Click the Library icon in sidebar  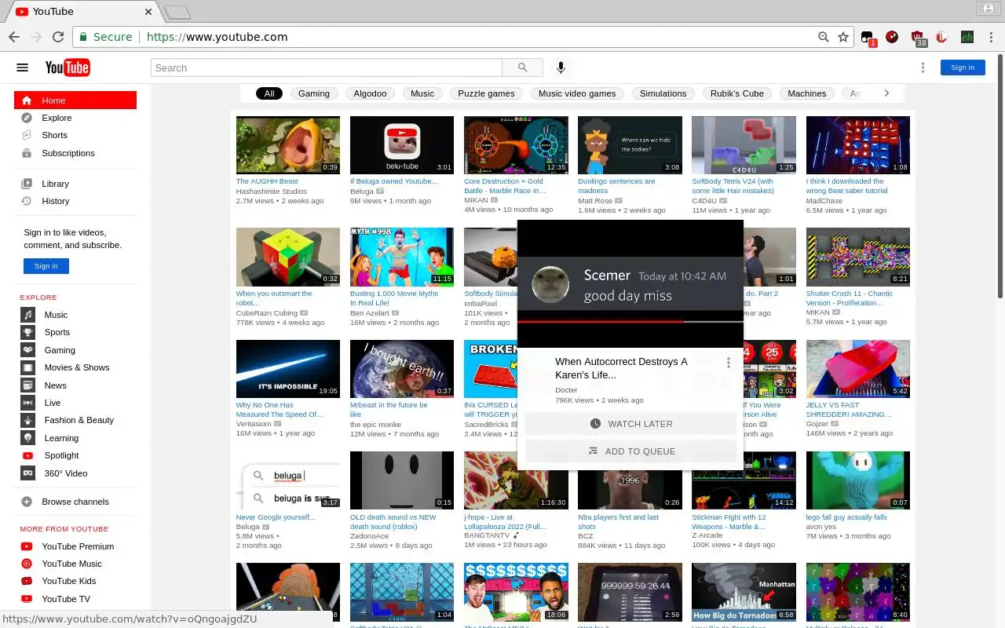27,184
